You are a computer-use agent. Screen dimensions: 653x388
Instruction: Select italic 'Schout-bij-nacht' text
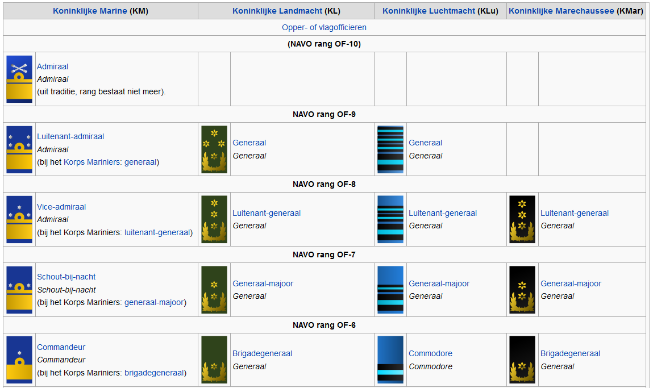click(66, 290)
